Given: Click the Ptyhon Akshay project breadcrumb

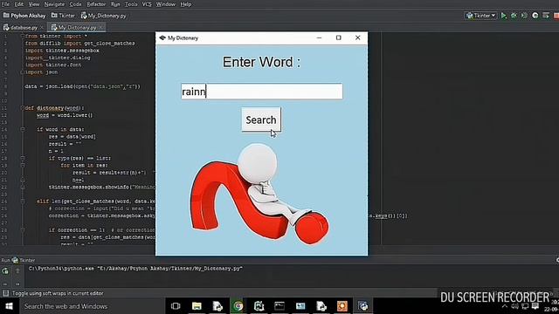Looking at the screenshot, I should 24,16.
